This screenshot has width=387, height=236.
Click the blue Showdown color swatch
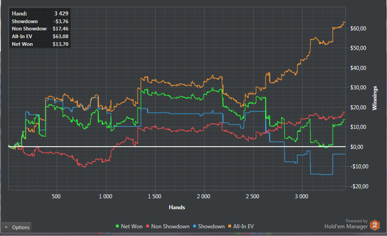pyautogui.click(x=195, y=227)
